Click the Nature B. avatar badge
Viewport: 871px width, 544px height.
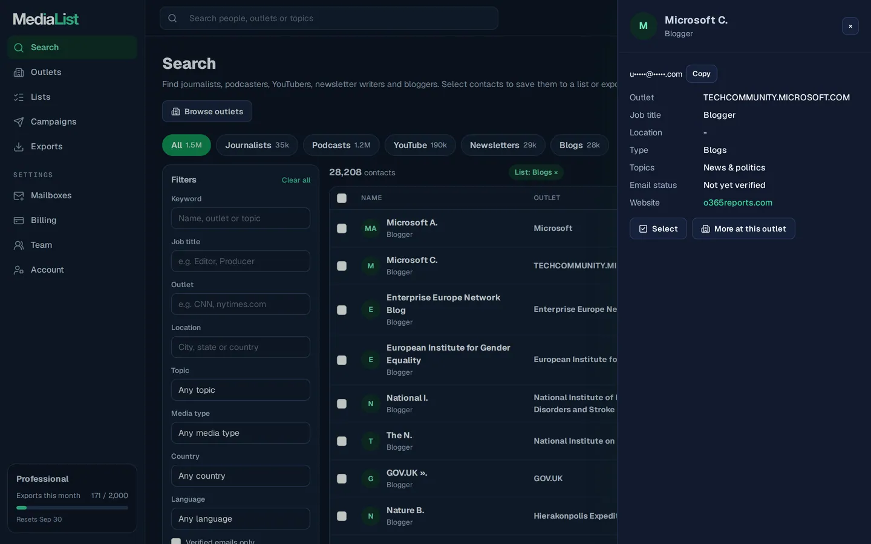coord(371,516)
